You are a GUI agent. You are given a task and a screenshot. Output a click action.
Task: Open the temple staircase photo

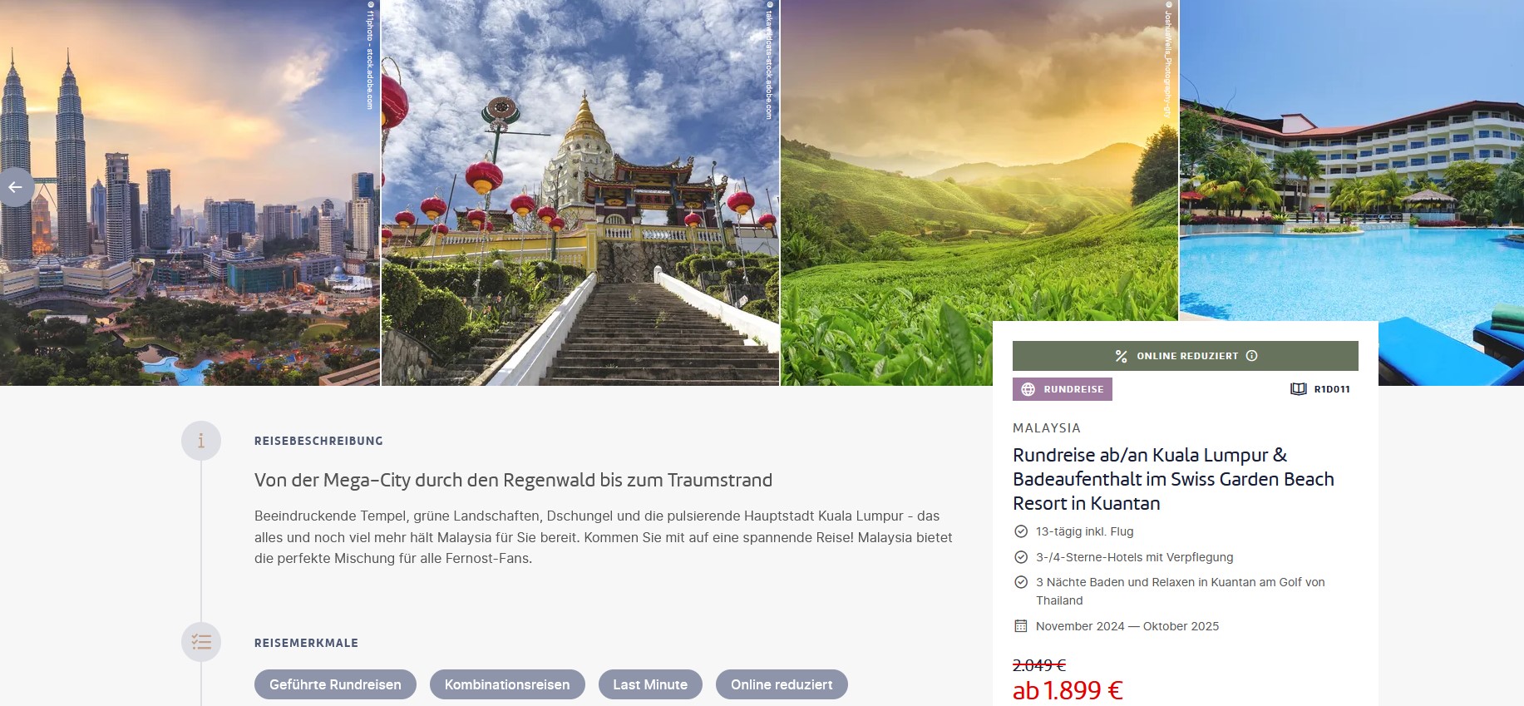pos(580,192)
